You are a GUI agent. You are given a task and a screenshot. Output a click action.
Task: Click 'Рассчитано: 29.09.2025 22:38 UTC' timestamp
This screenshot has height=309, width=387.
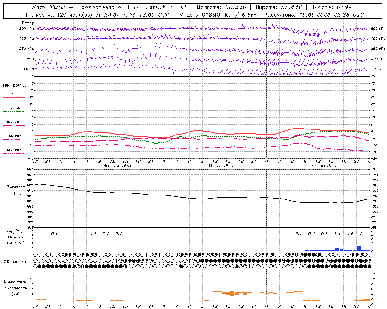tap(314, 15)
